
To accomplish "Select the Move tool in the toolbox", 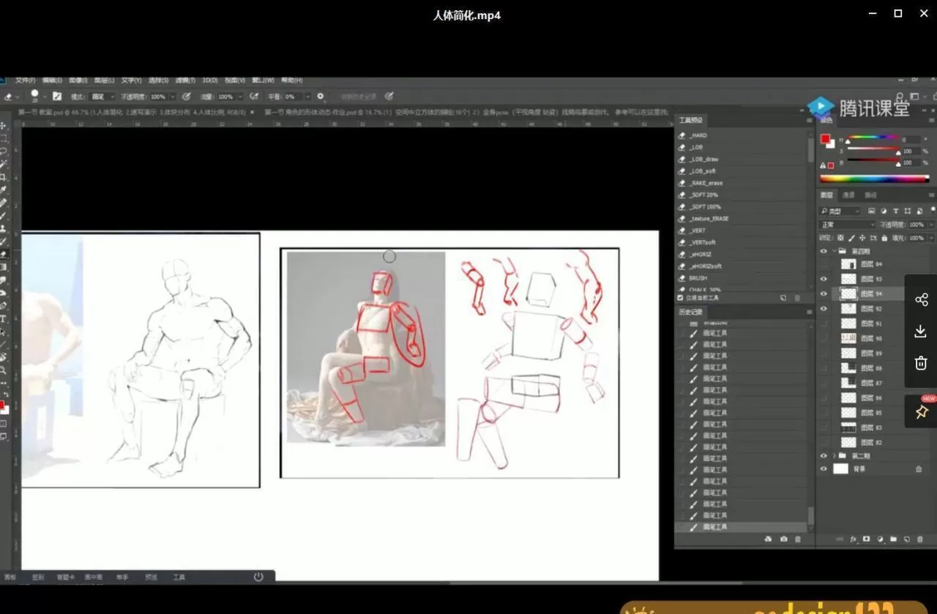I will 4,126.
